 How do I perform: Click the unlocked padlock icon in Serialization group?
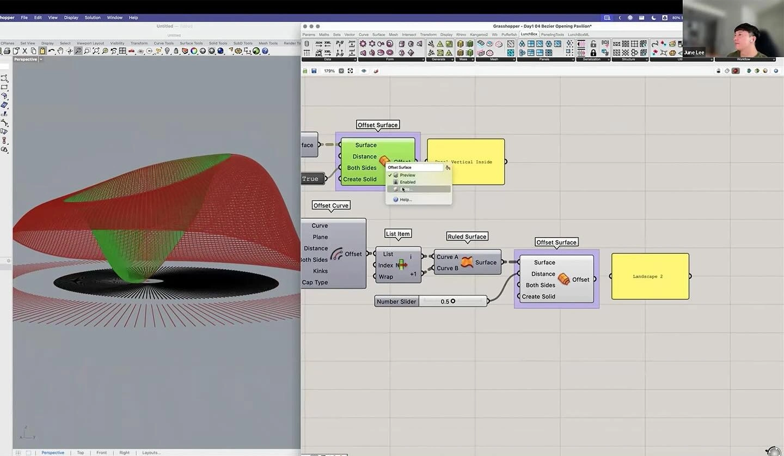click(593, 44)
